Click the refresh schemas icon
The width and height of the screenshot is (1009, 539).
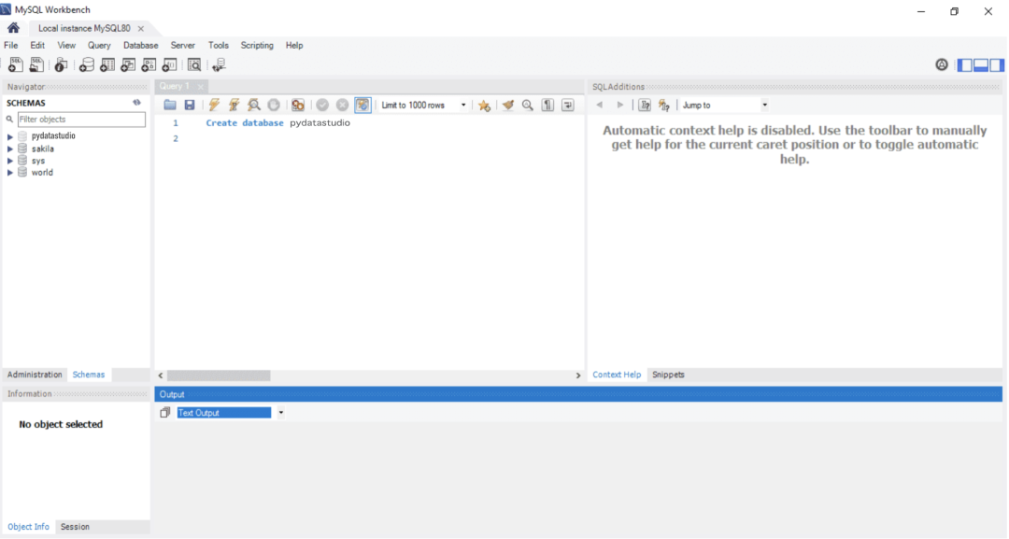pyautogui.click(x=136, y=103)
